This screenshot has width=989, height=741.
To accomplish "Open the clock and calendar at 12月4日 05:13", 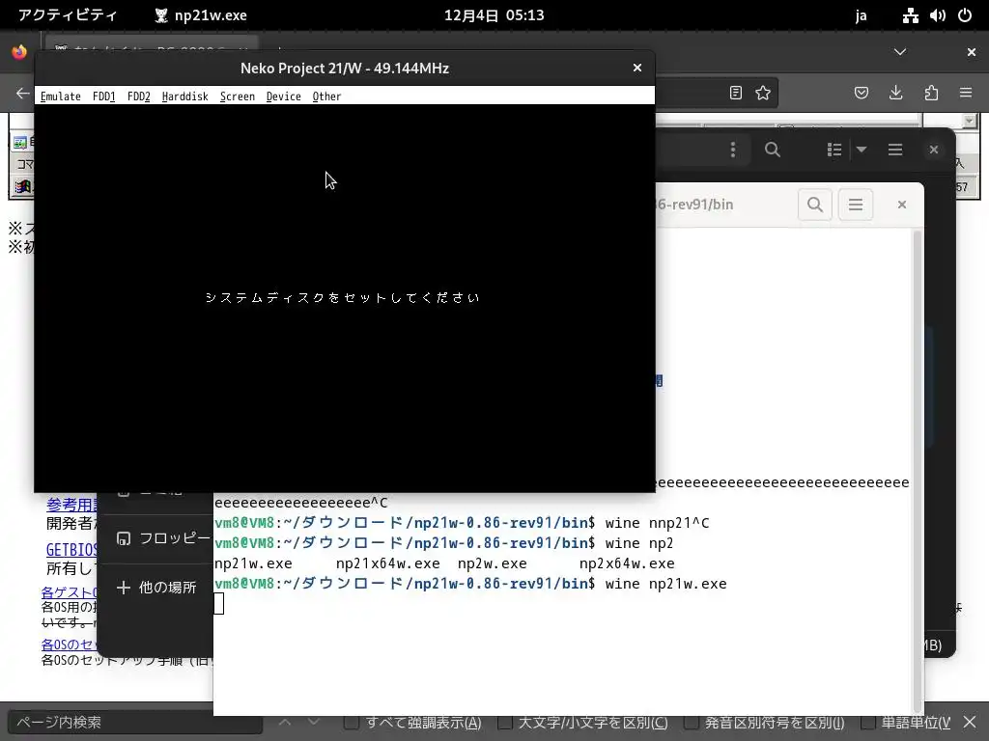I will (494, 15).
